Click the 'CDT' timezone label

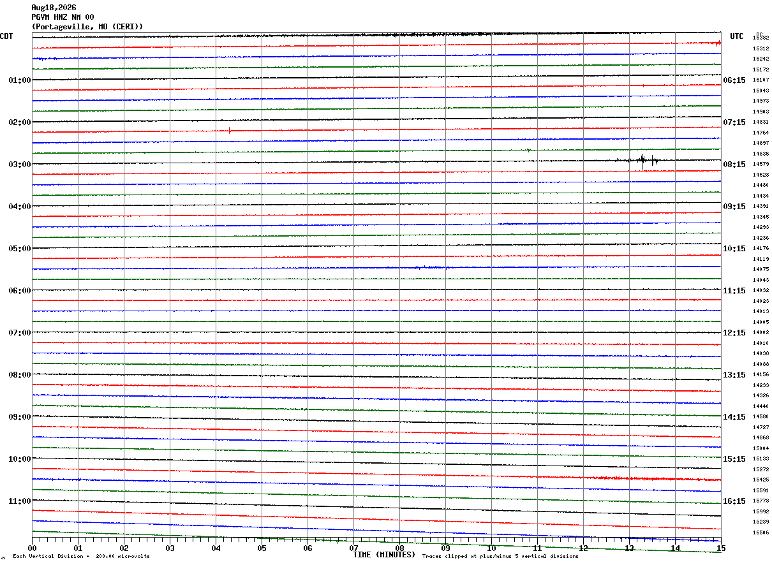coord(6,36)
